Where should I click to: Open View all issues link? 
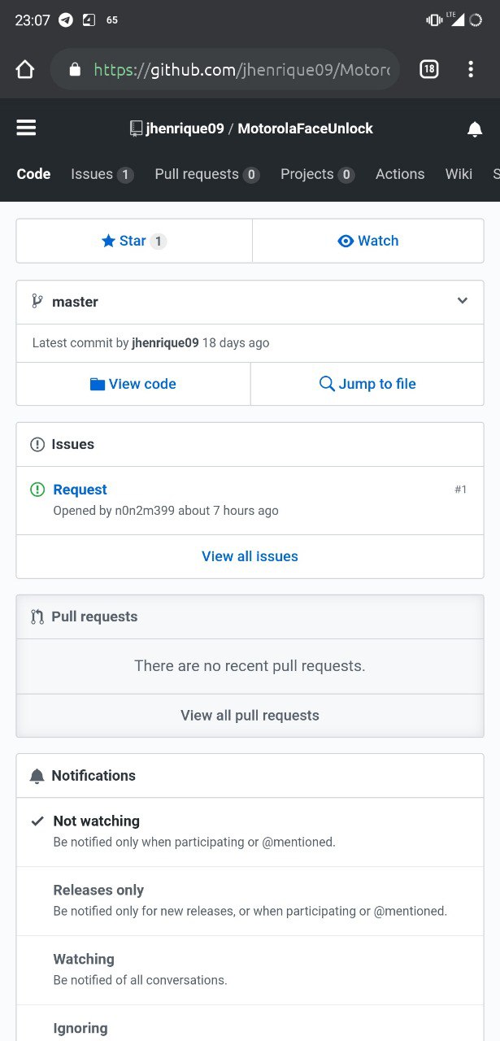[x=250, y=556]
